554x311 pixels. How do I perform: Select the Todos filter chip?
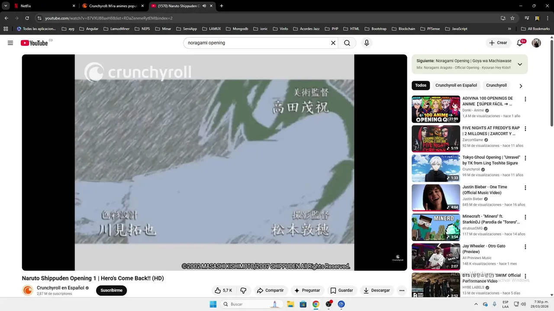click(421, 86)
